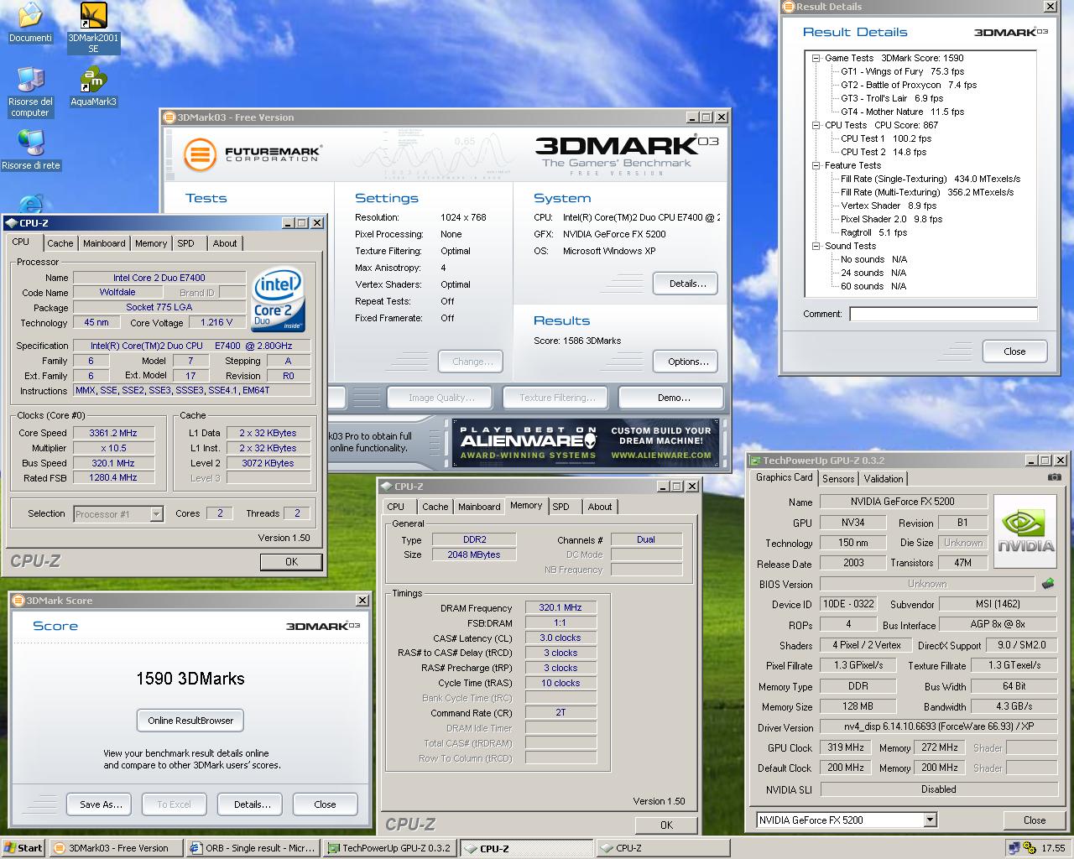
Task: Open the Processor #1 selection dropdown
Action: (x=156, y=513)
